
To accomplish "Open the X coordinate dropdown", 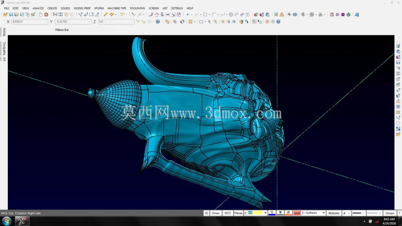I will 46,22.
